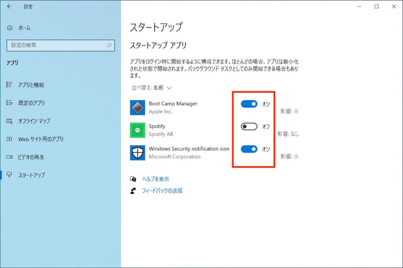Click the search magnifier icon
The width and height of the screenshot is (403, 268).
pyautogui.click(x=109, y=45)
